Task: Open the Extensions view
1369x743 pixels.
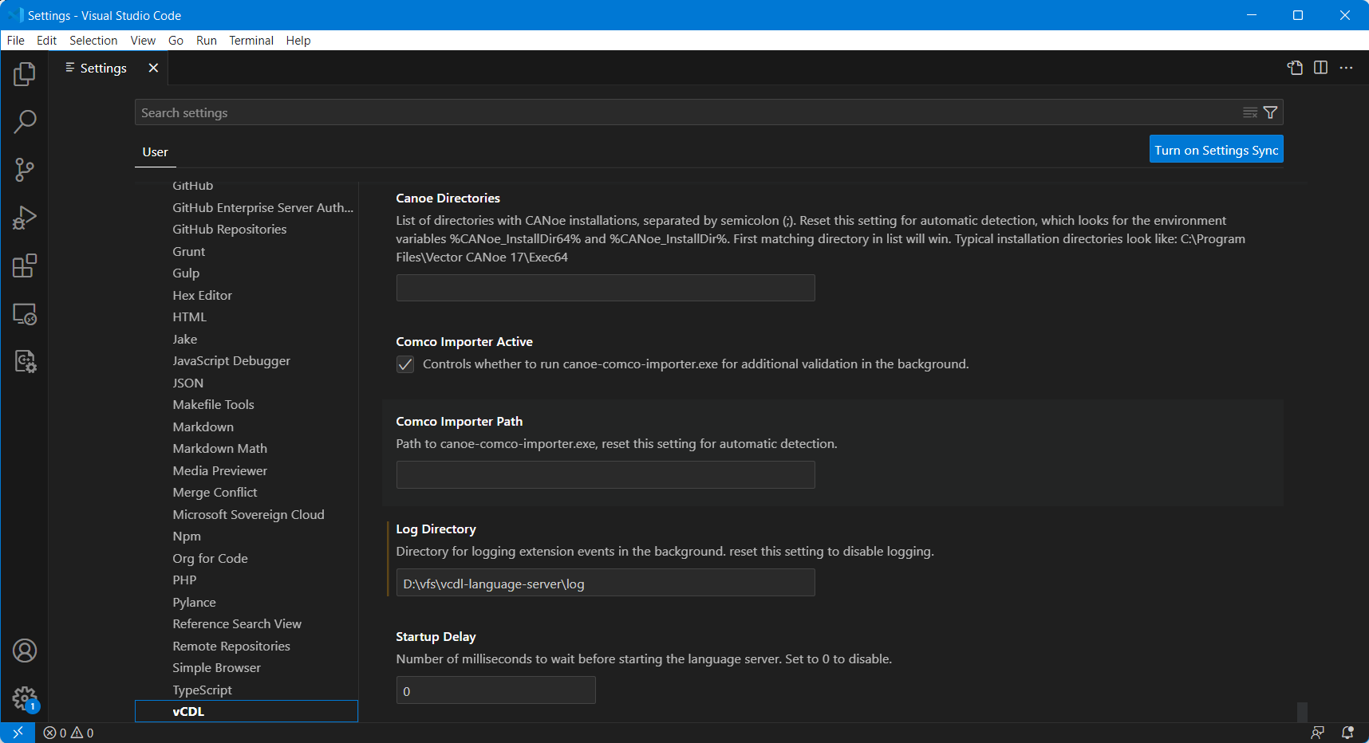Action: point(25,265)
